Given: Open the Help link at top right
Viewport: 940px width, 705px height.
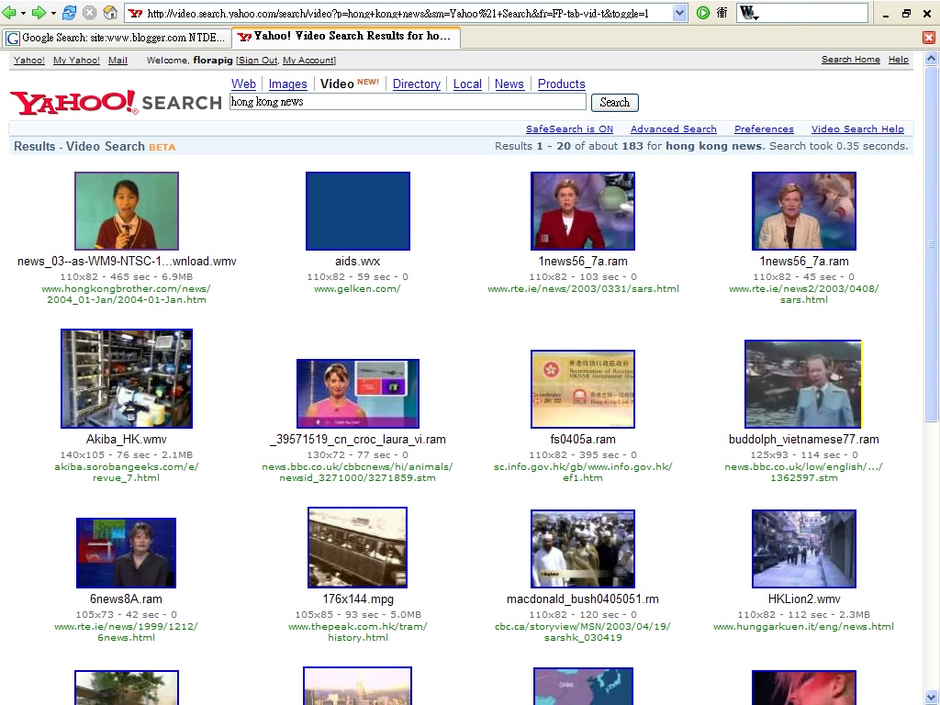Looking at the screenshot, I should [x=899, y=60].
